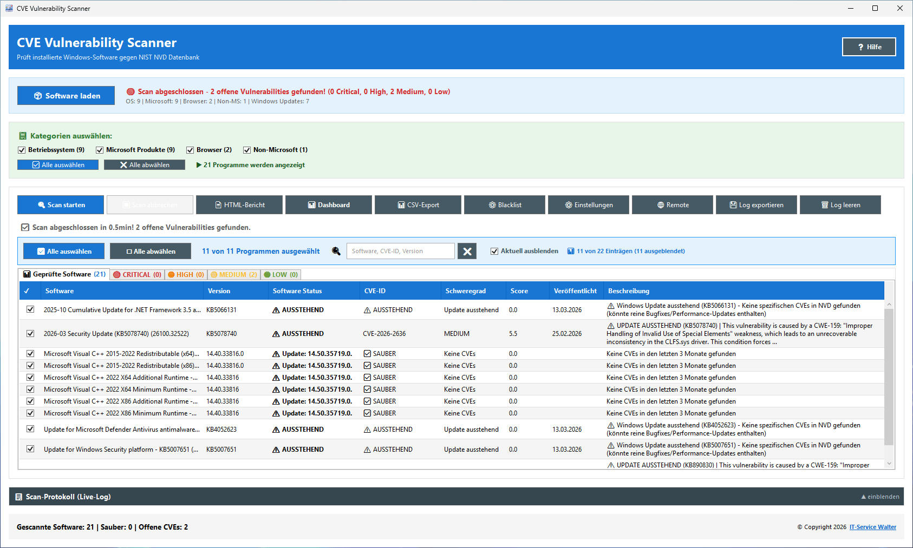
Task: Switch to the CRITICAL (0) tab
Action: pyautogui.click(x=138, y=275)
